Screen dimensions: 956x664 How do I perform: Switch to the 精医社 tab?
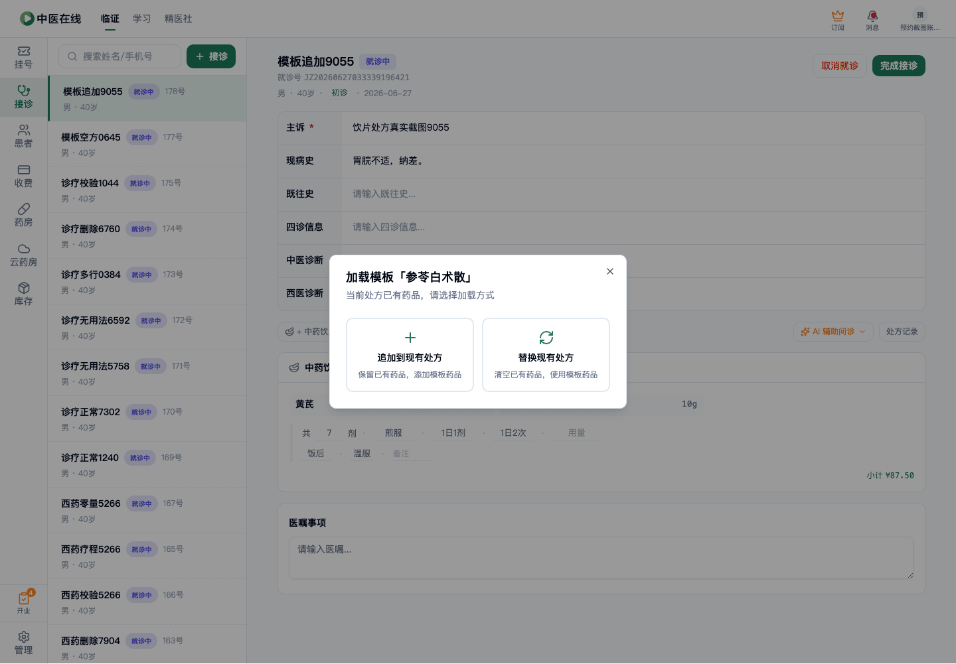click(x=179, y=19)
